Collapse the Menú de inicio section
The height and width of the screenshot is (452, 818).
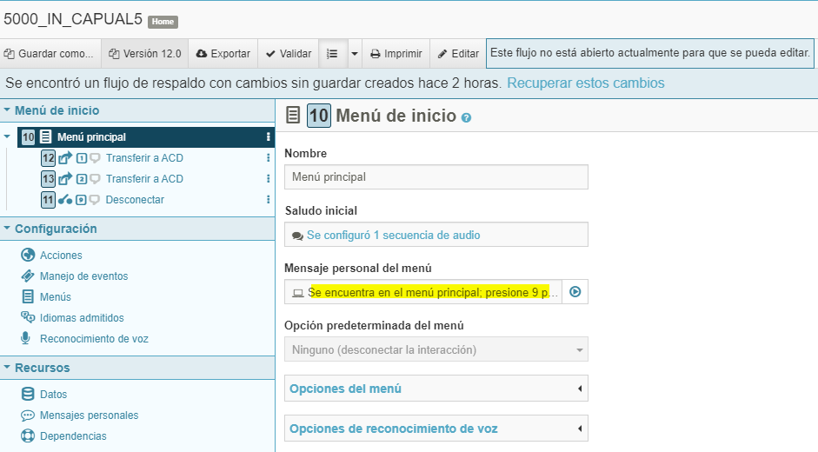[x=7, y=110]
